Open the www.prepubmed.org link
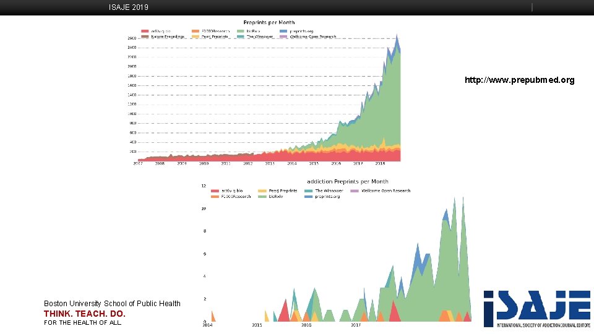Viewport: 594px width, 334px height. click(x=519, y=80)
